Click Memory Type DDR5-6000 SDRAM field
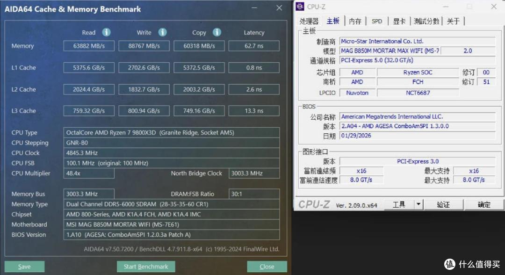 [172, 204]
